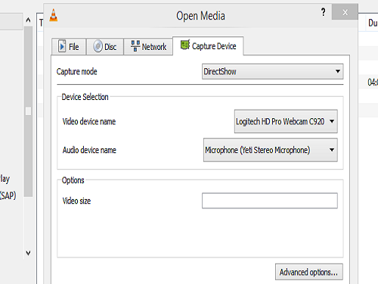Expand the Audio device name dropdown
The image size is (378, 284).
(x=271, y=150)
